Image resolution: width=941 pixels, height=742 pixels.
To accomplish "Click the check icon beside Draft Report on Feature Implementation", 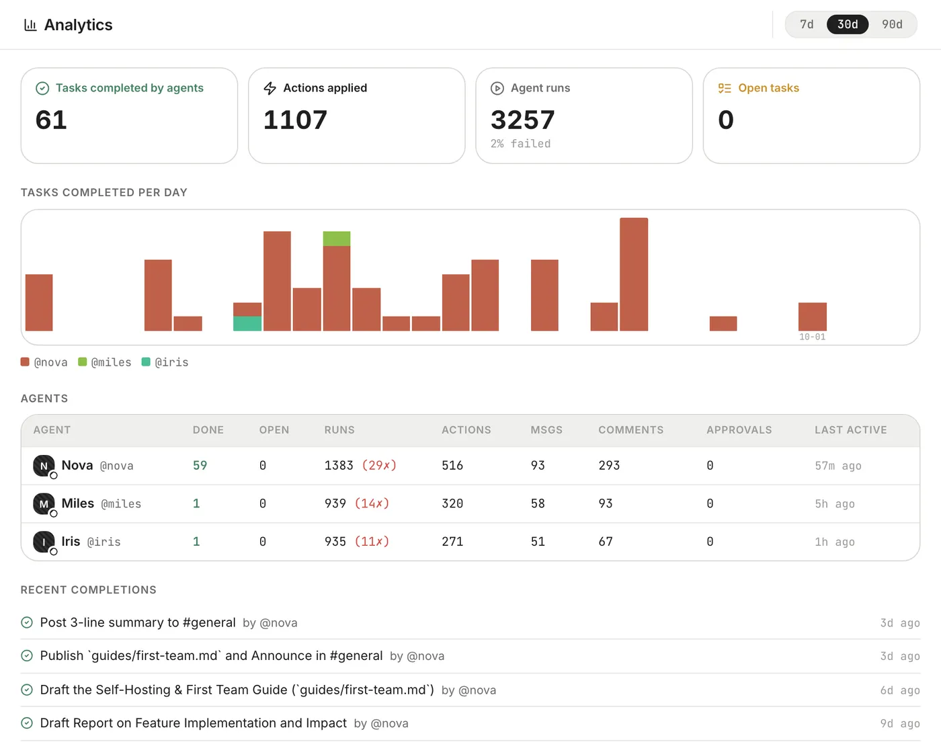I will tap(27, 723).
